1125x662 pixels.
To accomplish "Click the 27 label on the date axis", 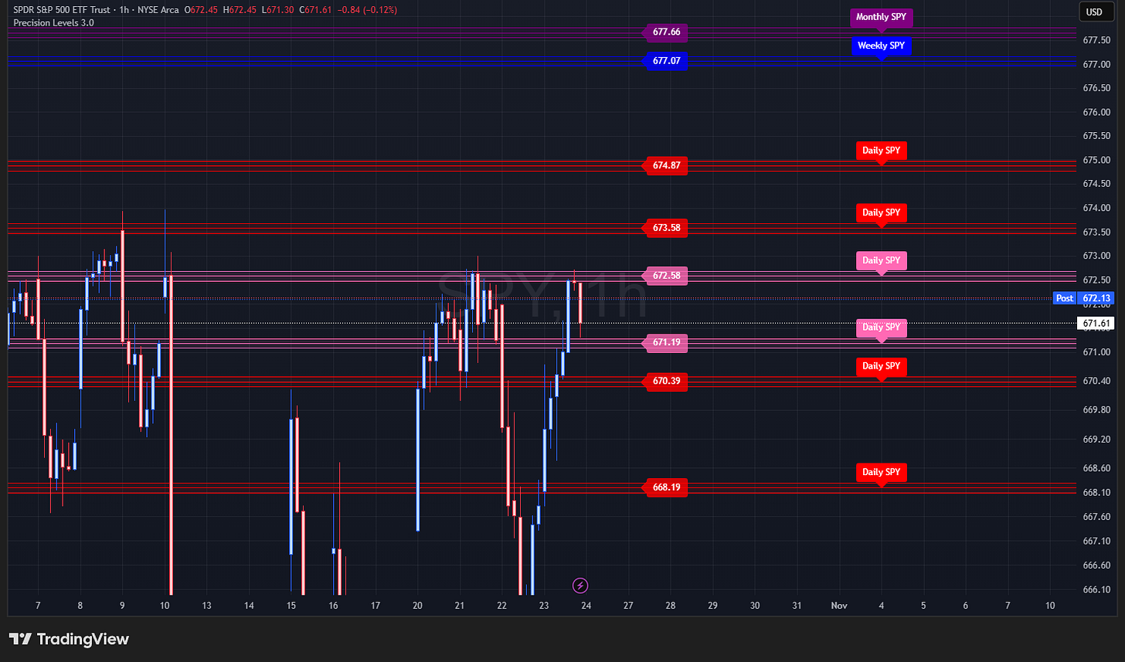I will click(628, 606).
